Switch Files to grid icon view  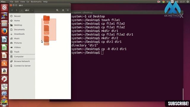click(x=68, y=10)
